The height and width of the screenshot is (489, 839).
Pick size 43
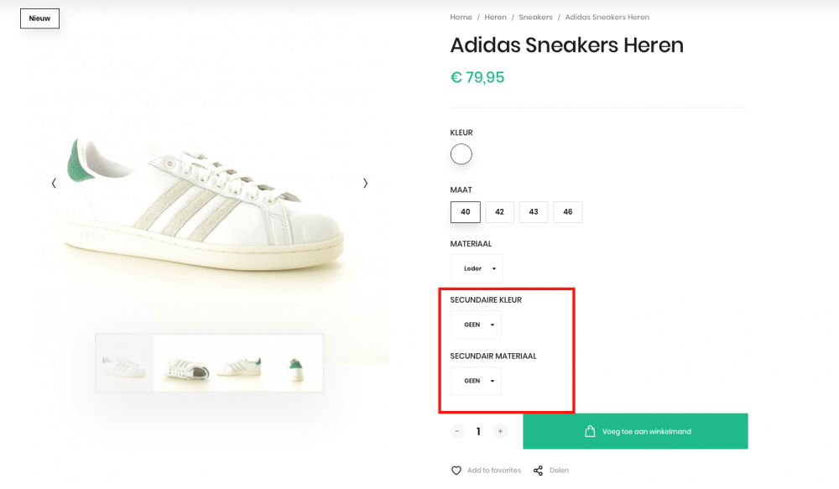tap(534, 212)
